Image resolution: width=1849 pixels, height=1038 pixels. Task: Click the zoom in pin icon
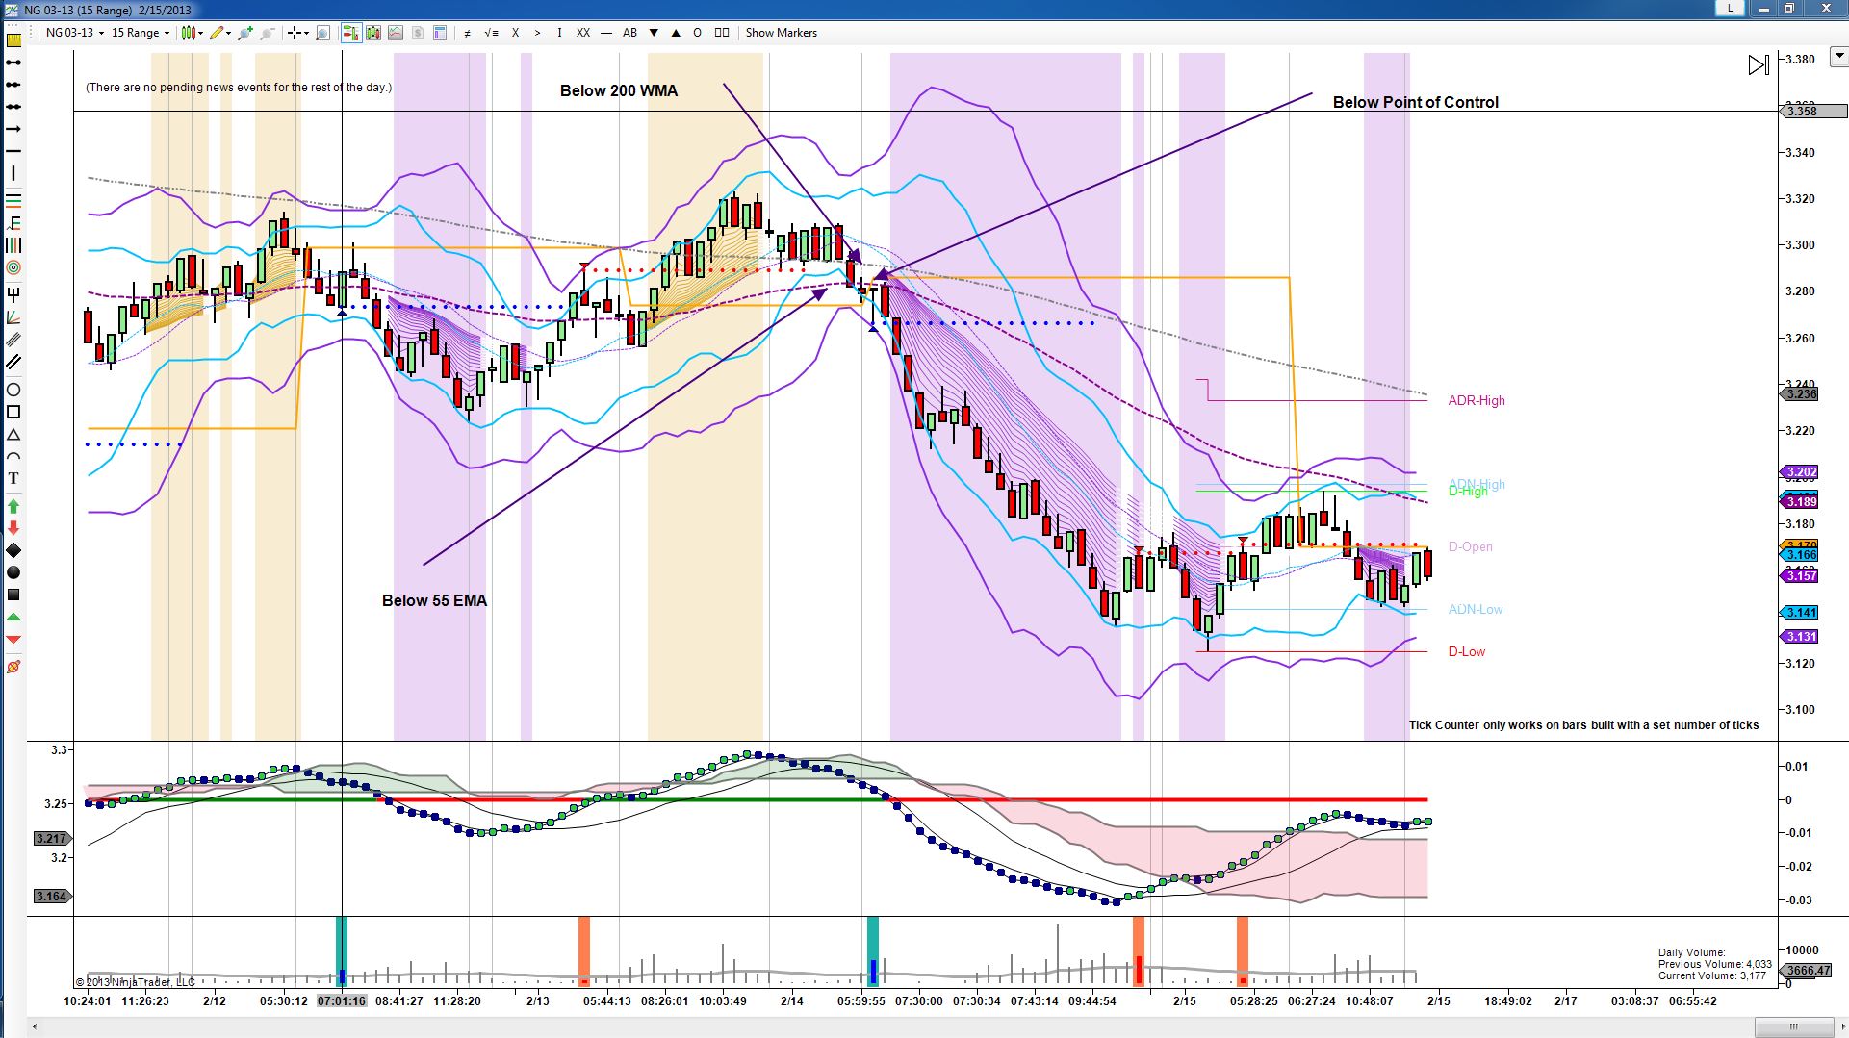(245, 33)
